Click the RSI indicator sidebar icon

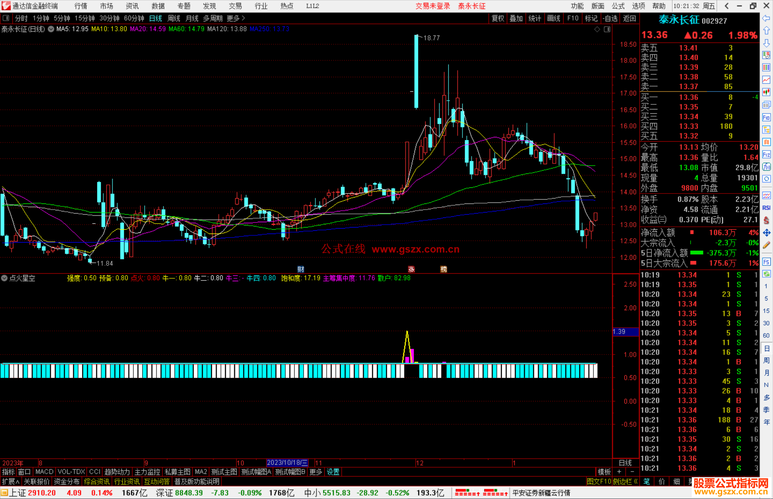[766, 208]
